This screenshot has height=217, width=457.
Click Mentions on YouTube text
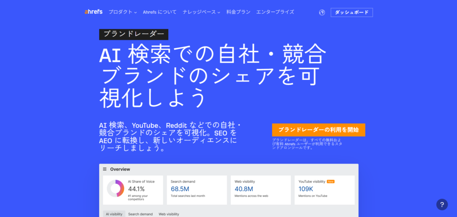coord(313,196)
